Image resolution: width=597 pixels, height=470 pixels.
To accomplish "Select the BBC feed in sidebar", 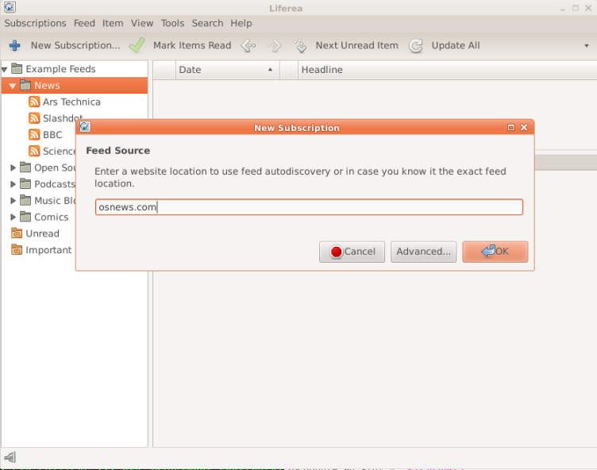I will point(52,135).
